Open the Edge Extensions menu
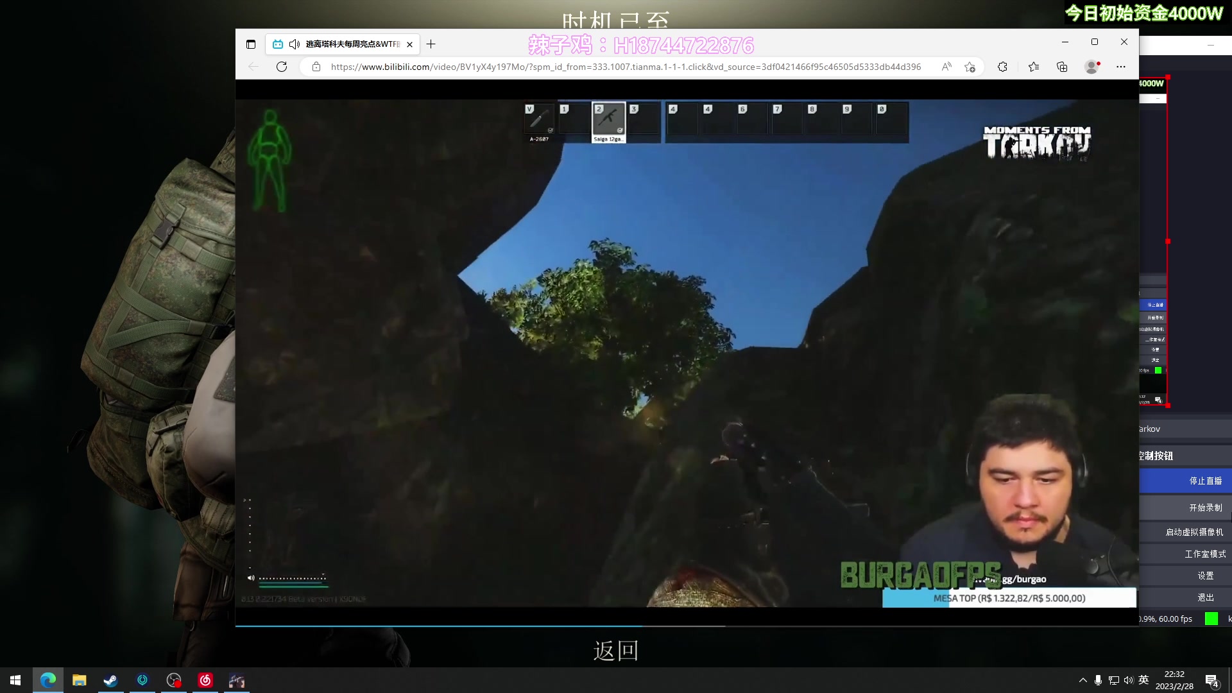1232x693 pixels. (x=1002, y=67)
